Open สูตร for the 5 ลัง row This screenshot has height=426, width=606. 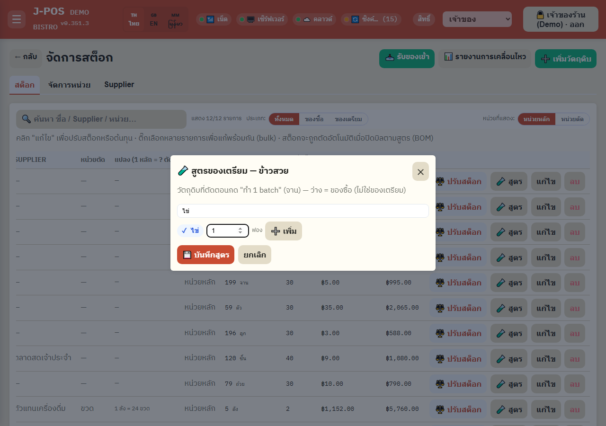509,409
